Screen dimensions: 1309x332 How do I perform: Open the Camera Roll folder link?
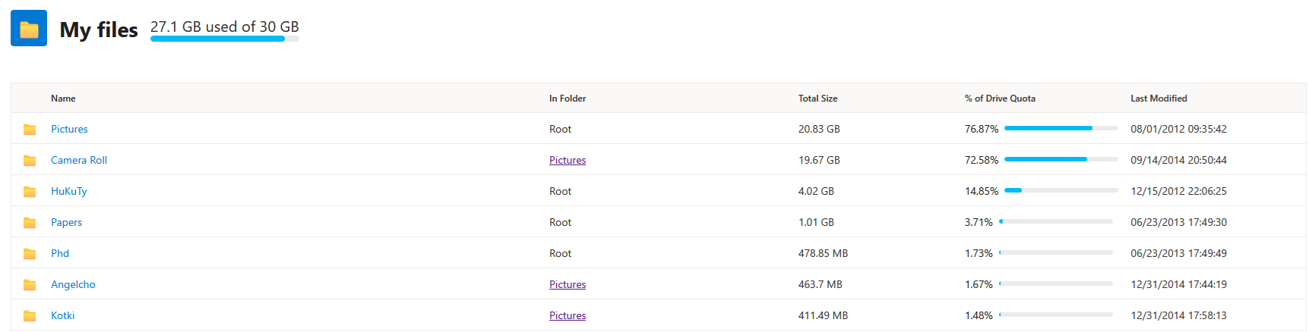[x=79, y=161]
